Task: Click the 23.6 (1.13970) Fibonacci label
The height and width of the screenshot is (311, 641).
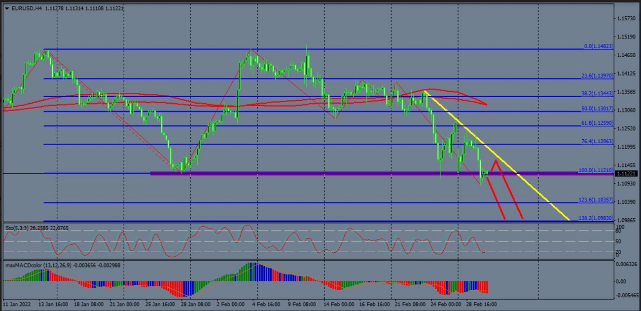Action: coord(597,76)
